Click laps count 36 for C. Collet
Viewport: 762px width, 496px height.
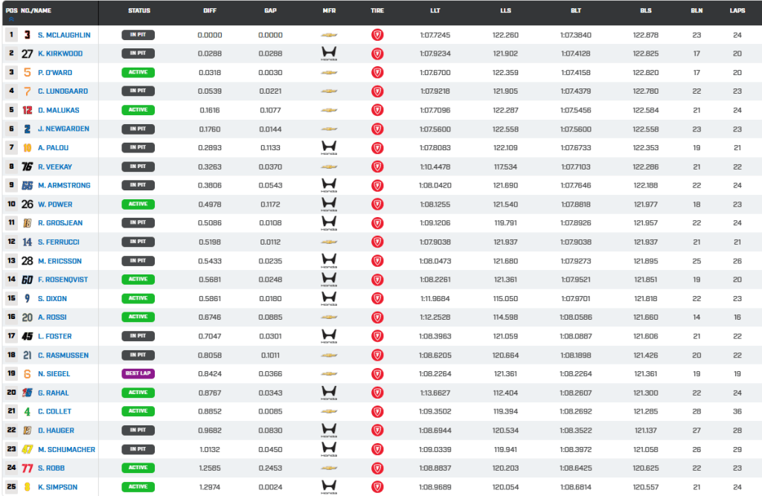(x=737, y=411)
